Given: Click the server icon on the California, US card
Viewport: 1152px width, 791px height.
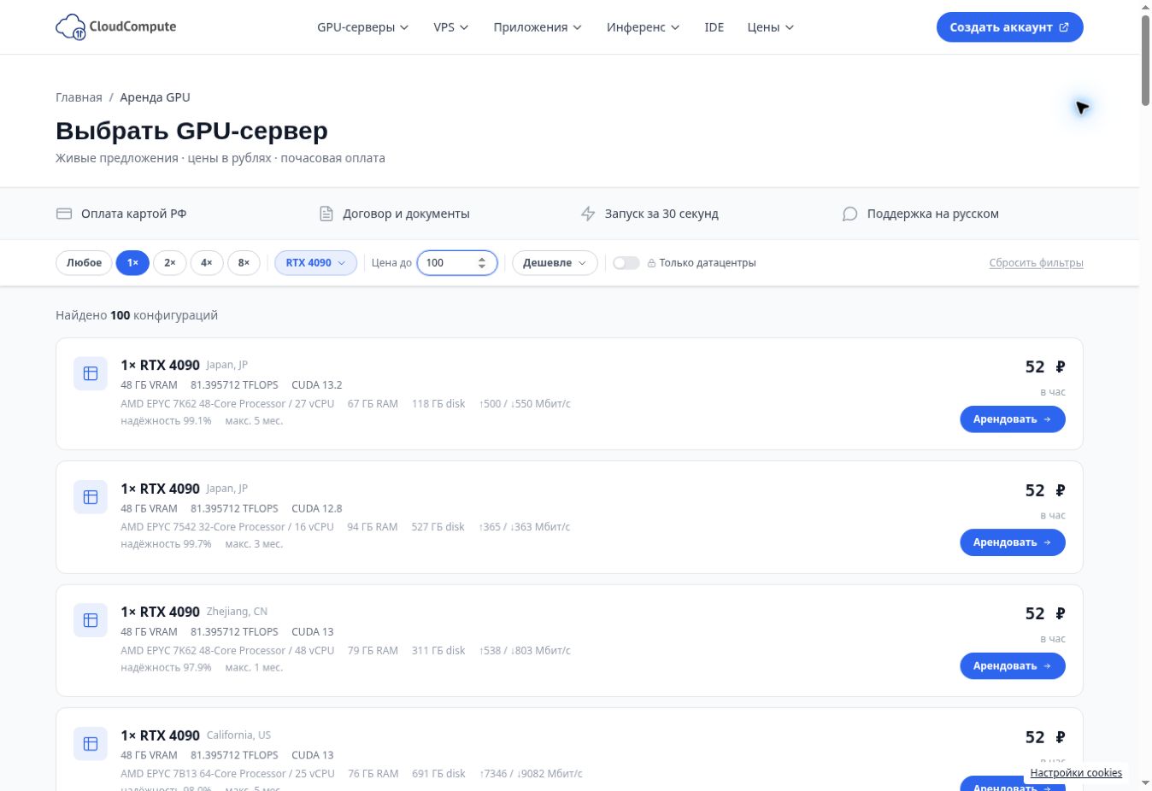Looking at the screenshot, I should (x=91, y=744).
